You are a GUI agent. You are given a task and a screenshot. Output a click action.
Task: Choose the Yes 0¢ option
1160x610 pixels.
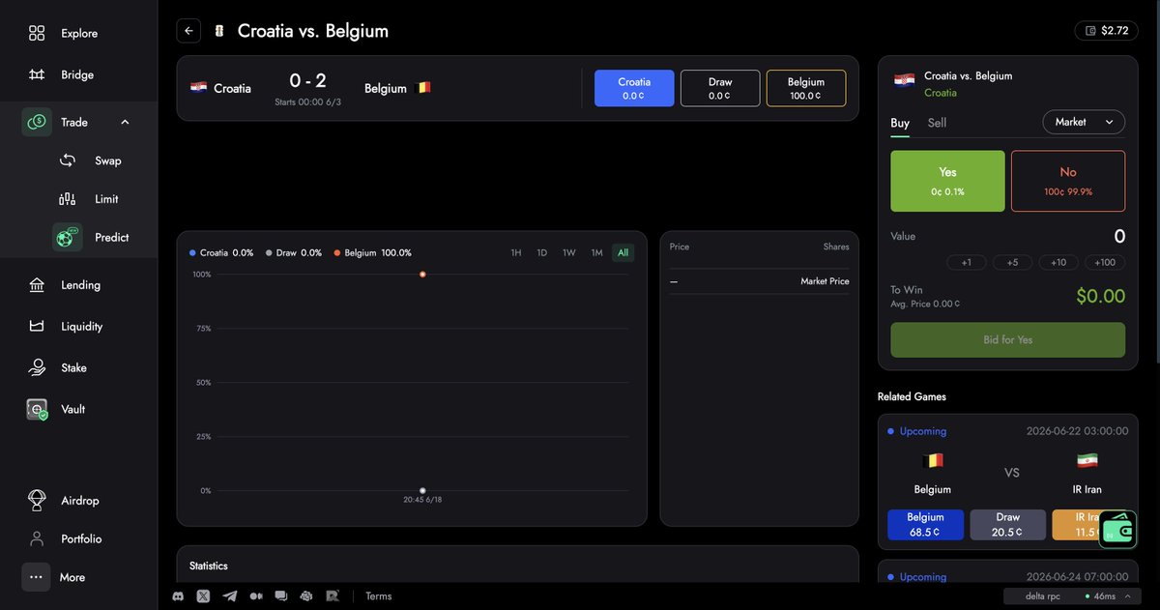pyautogui.click(x=947, y=181)
